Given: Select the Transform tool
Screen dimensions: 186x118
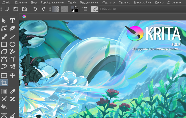Looking at the screenshot, I should (x=4, y=75).
